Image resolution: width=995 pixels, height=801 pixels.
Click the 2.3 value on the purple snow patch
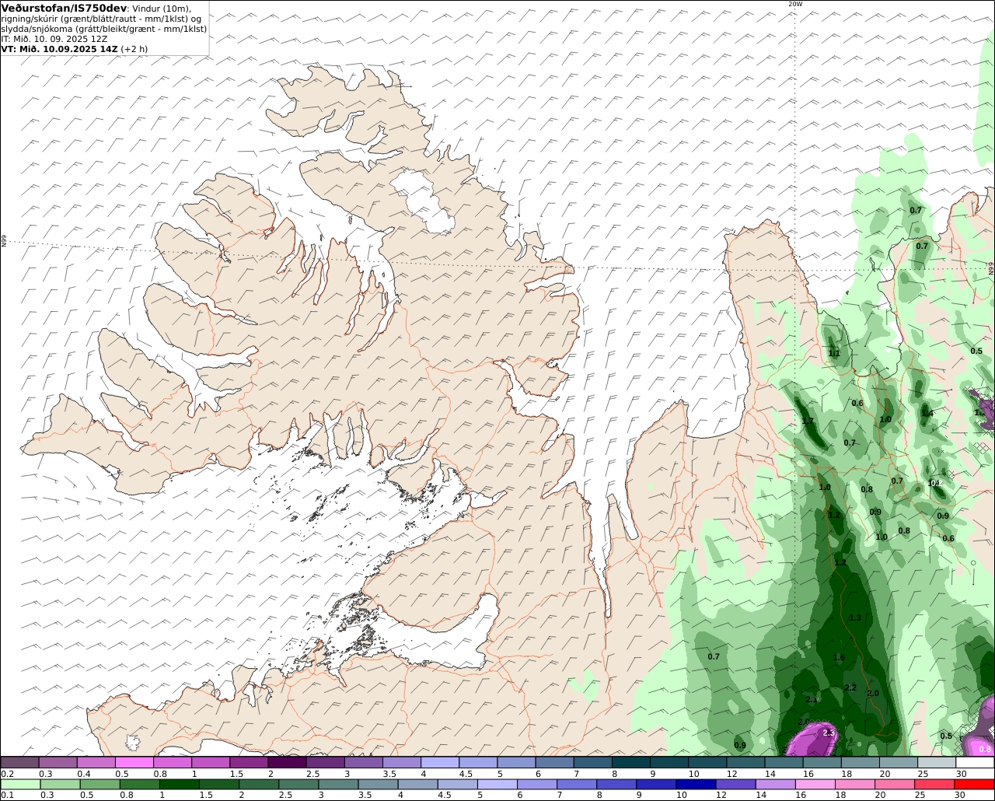tap(828, 733)
